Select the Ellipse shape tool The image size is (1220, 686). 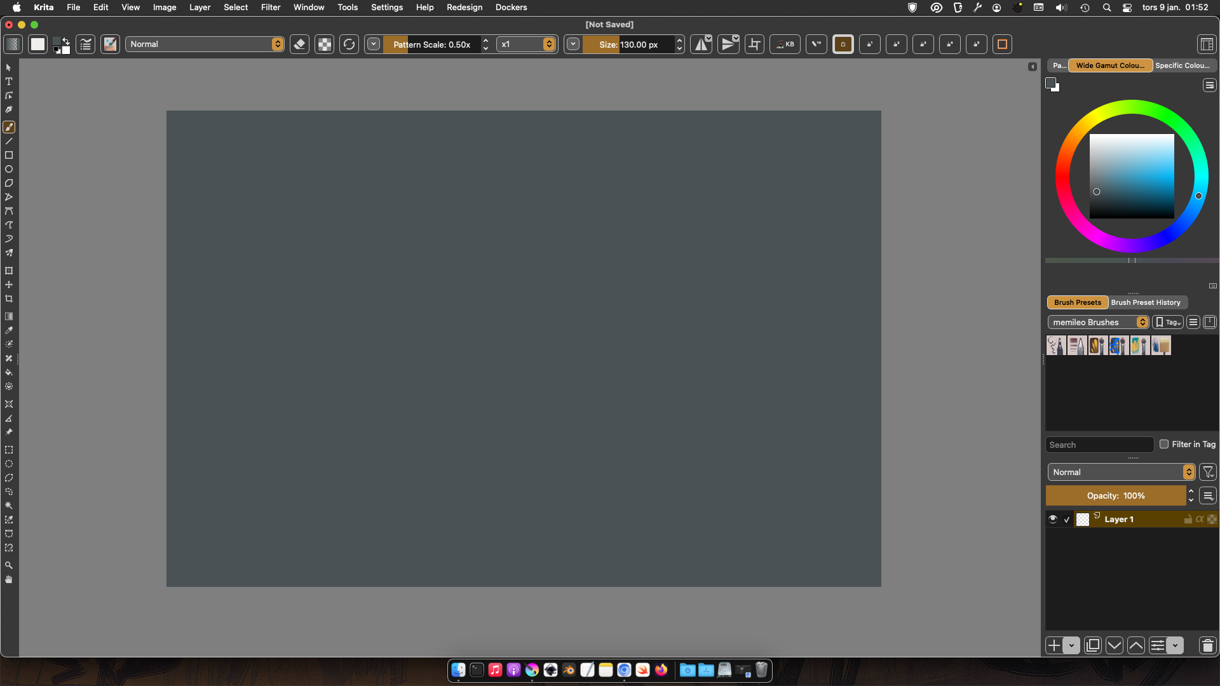coord(9,169)
